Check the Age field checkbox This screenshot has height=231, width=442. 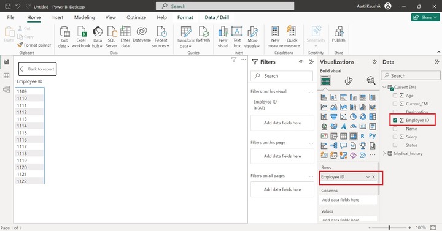pyautogui.click(x=395, y=96)
